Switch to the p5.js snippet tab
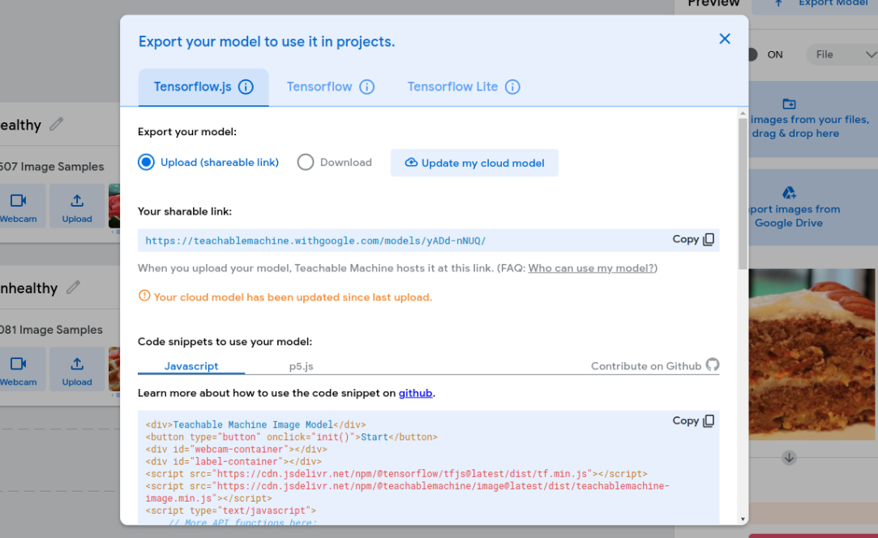The width and height of the screenshot is (878, 538). click(x=301, y=366)
